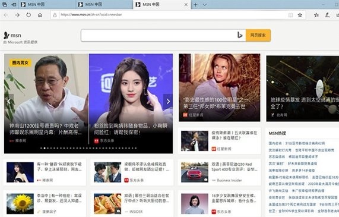Viewport: 339px width, 217px height.
Task: Click the 圈内男女 yellow tag
Action: 20,63
